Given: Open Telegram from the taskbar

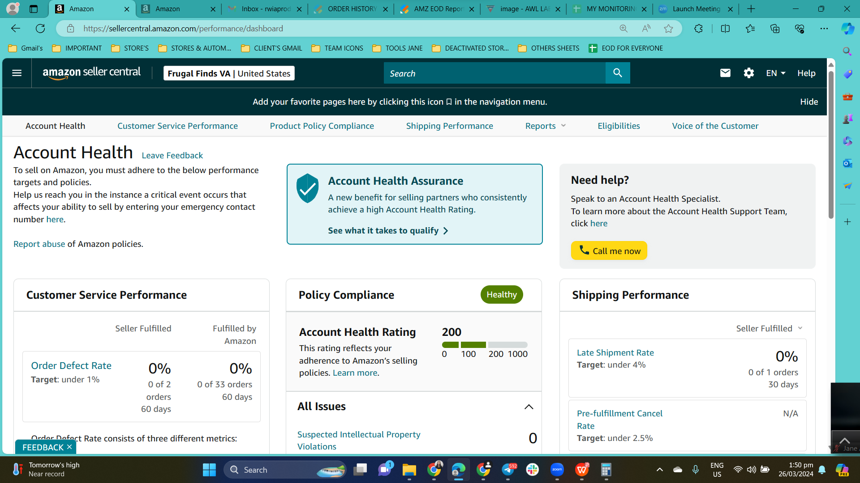Looking at the screenshot, I should coord(508,470).
